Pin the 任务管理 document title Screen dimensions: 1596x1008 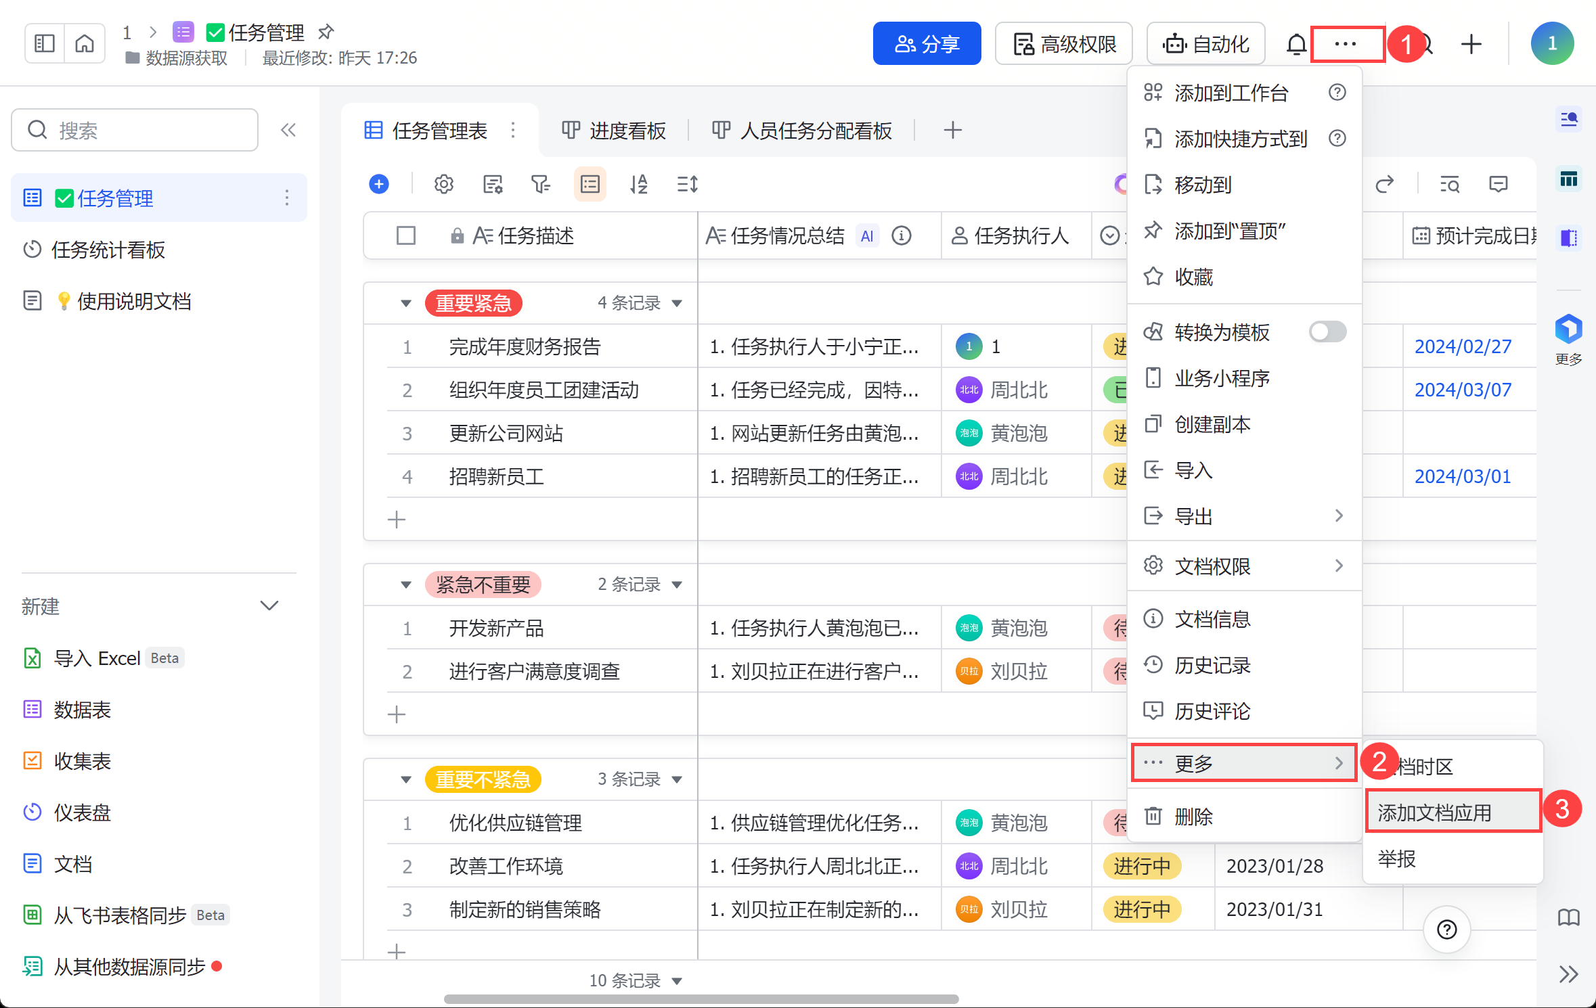click(x=326, y=31)
